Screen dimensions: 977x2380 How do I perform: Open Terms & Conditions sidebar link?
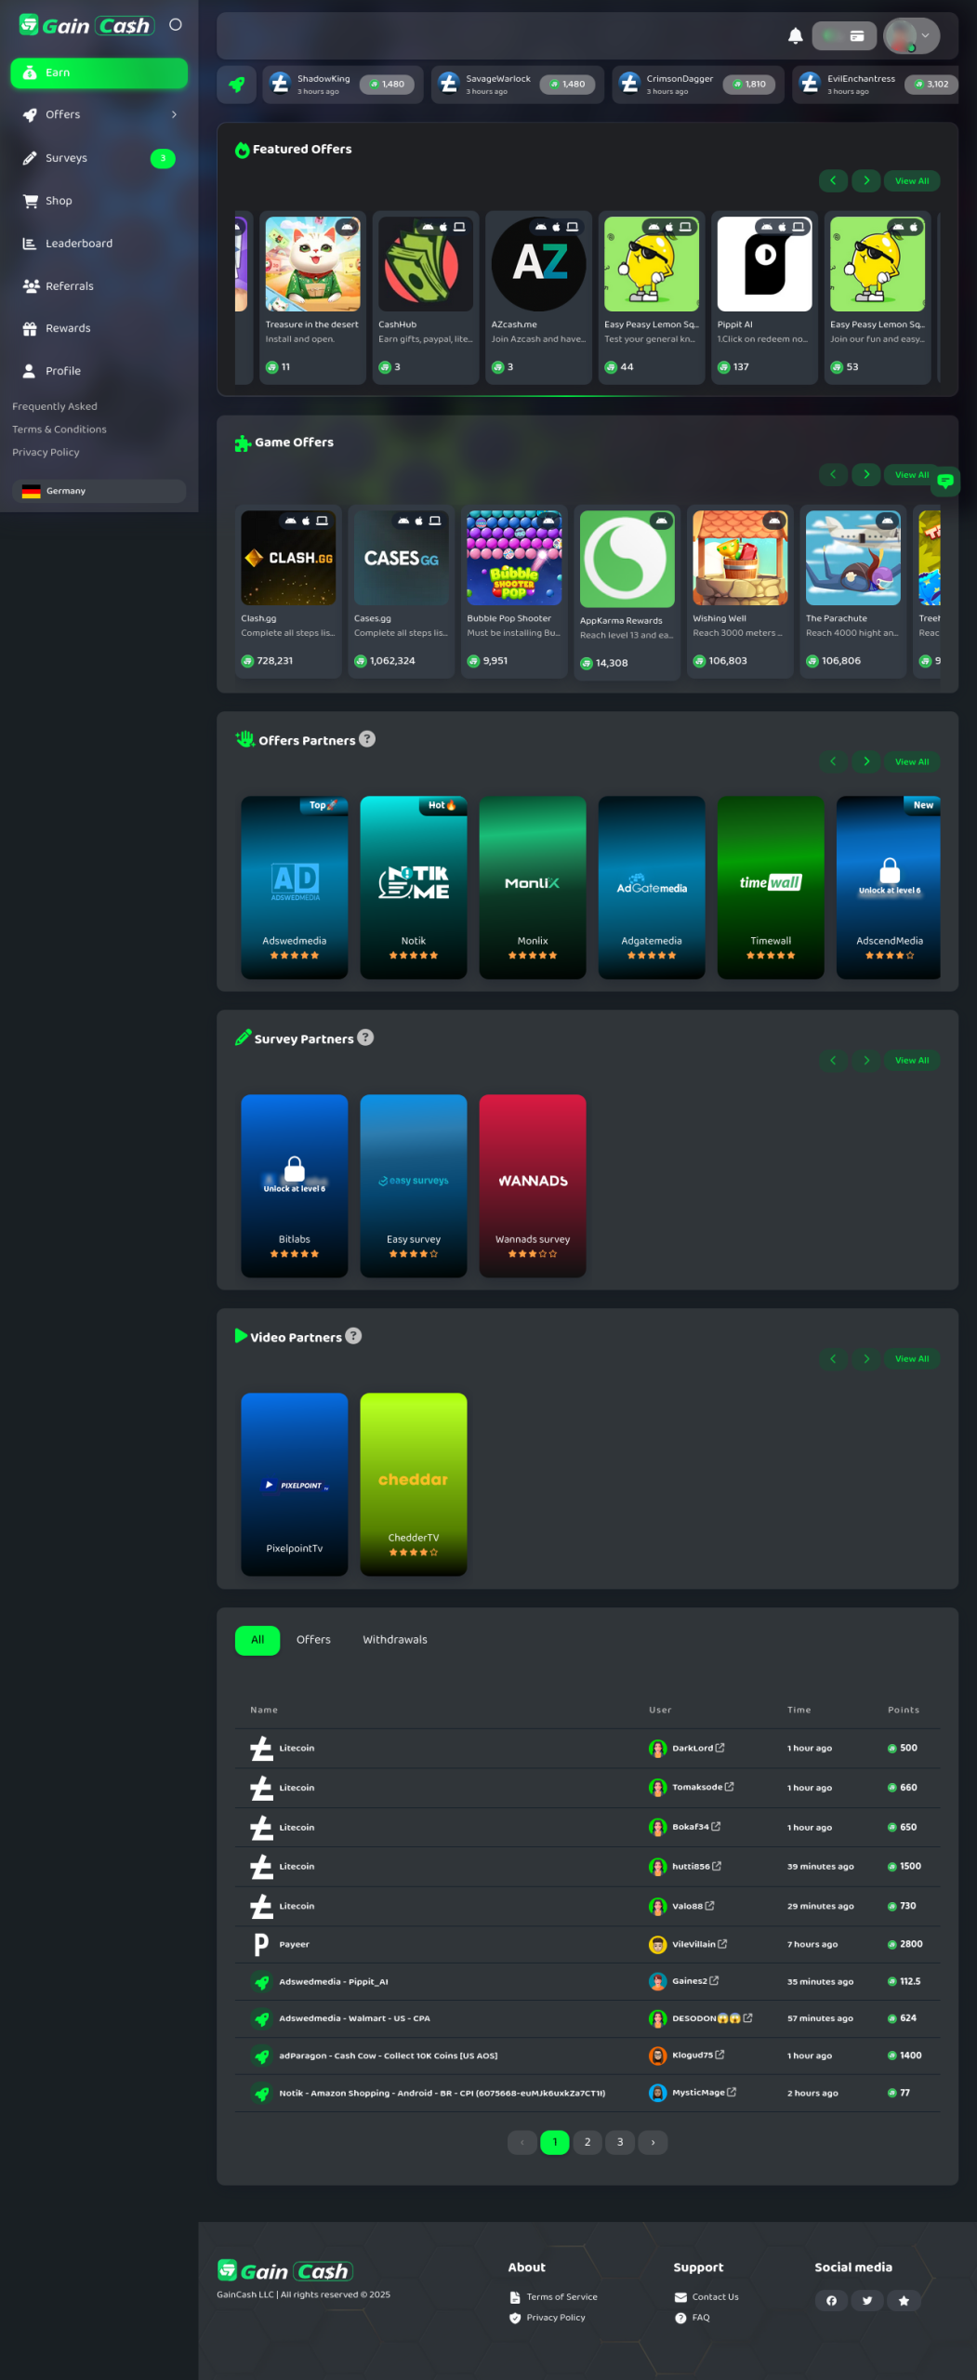(x=59, y=430)
